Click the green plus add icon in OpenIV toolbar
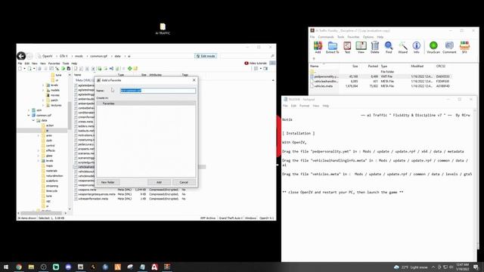The height and width of the screenshot is (272, 484). (x=129, y=69)
